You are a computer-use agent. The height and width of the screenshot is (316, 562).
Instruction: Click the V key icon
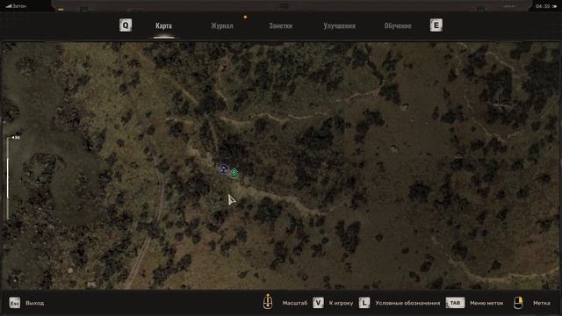click(318, 303)
